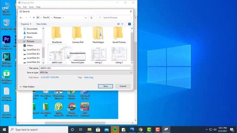The image size is (237, 133).
Task: Open Spotify from taskbar
Action: pyautogui.click(x=115, y=130)
